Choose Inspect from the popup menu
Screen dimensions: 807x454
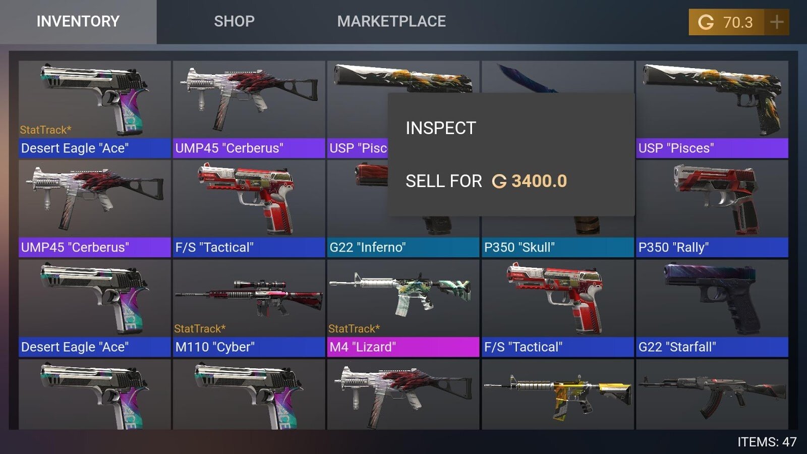coord(441,128)
